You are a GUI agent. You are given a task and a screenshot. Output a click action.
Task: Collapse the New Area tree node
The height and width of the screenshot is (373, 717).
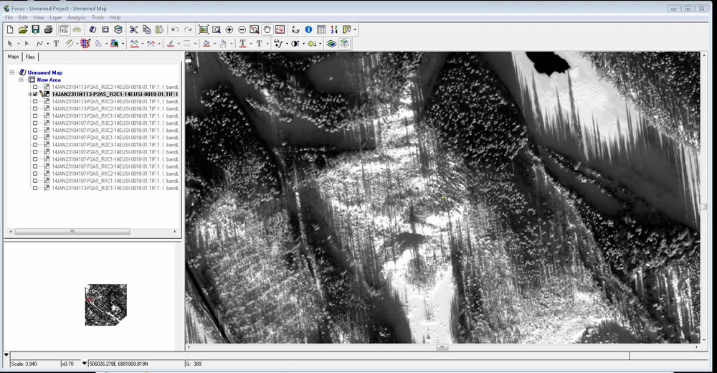coord(22,80)
